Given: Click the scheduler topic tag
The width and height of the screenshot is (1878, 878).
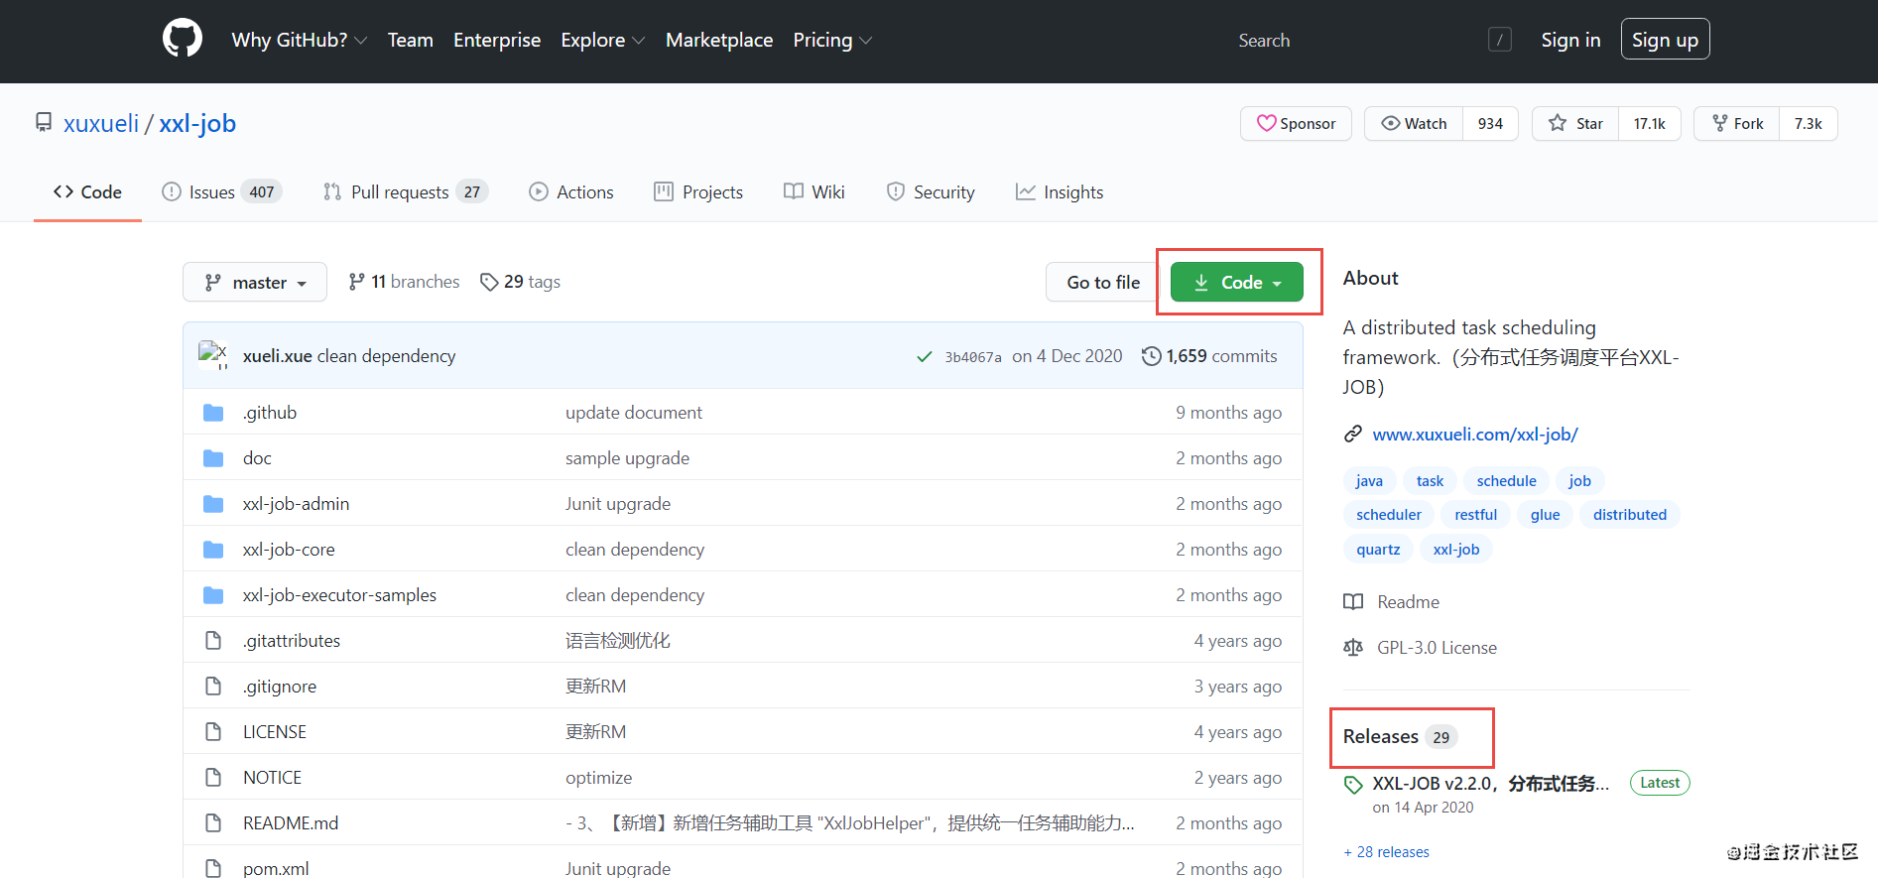Looking at the screenshot, I should coord(1389,515).
